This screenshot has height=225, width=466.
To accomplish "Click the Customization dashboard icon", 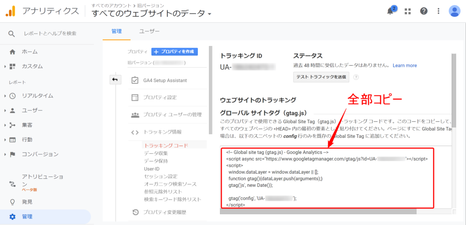I will click(12, 66).
